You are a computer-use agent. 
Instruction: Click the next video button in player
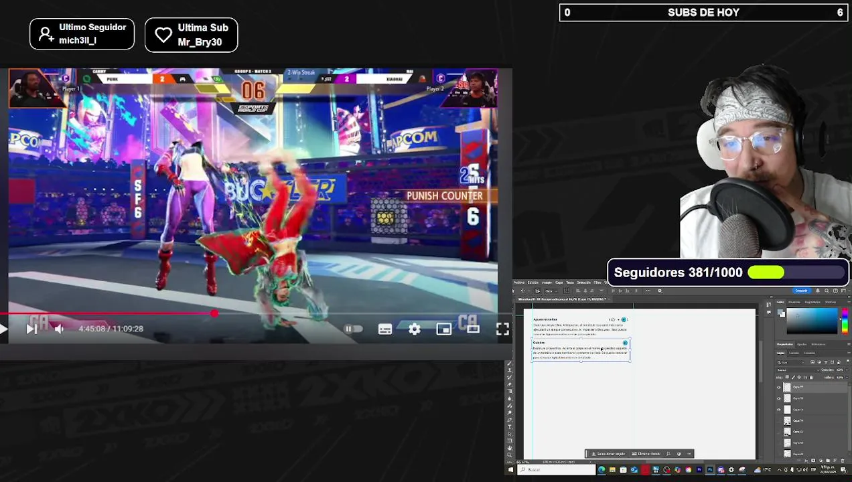31,329
